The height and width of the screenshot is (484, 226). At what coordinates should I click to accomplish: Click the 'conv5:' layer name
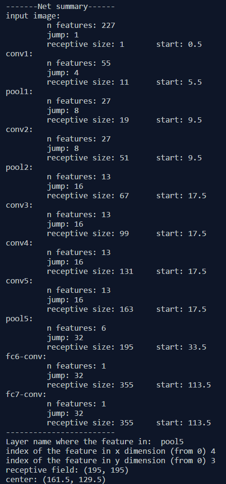[x=19, y=281]
